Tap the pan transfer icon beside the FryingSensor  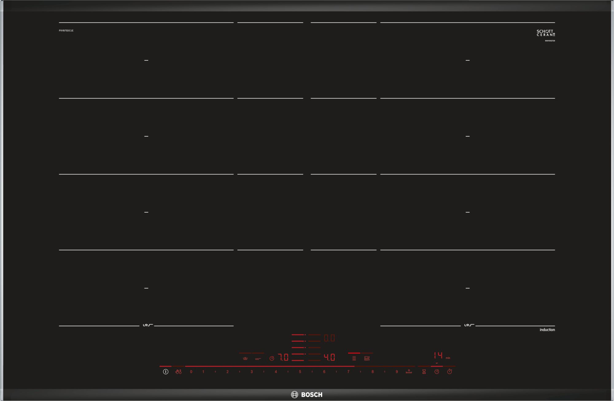259,358
